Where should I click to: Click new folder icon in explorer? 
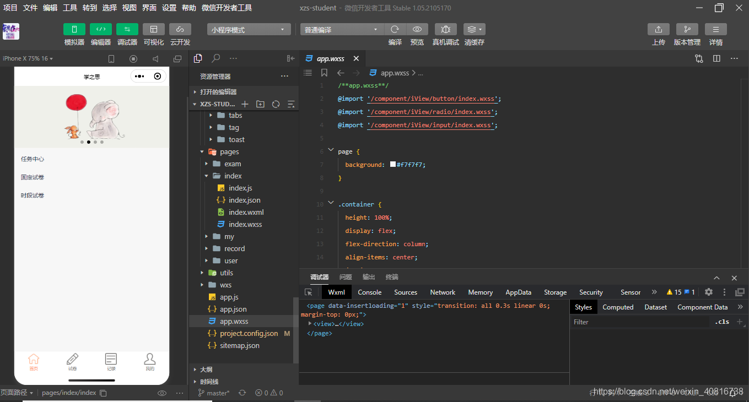pyautogui.click(x=260, y=104)
